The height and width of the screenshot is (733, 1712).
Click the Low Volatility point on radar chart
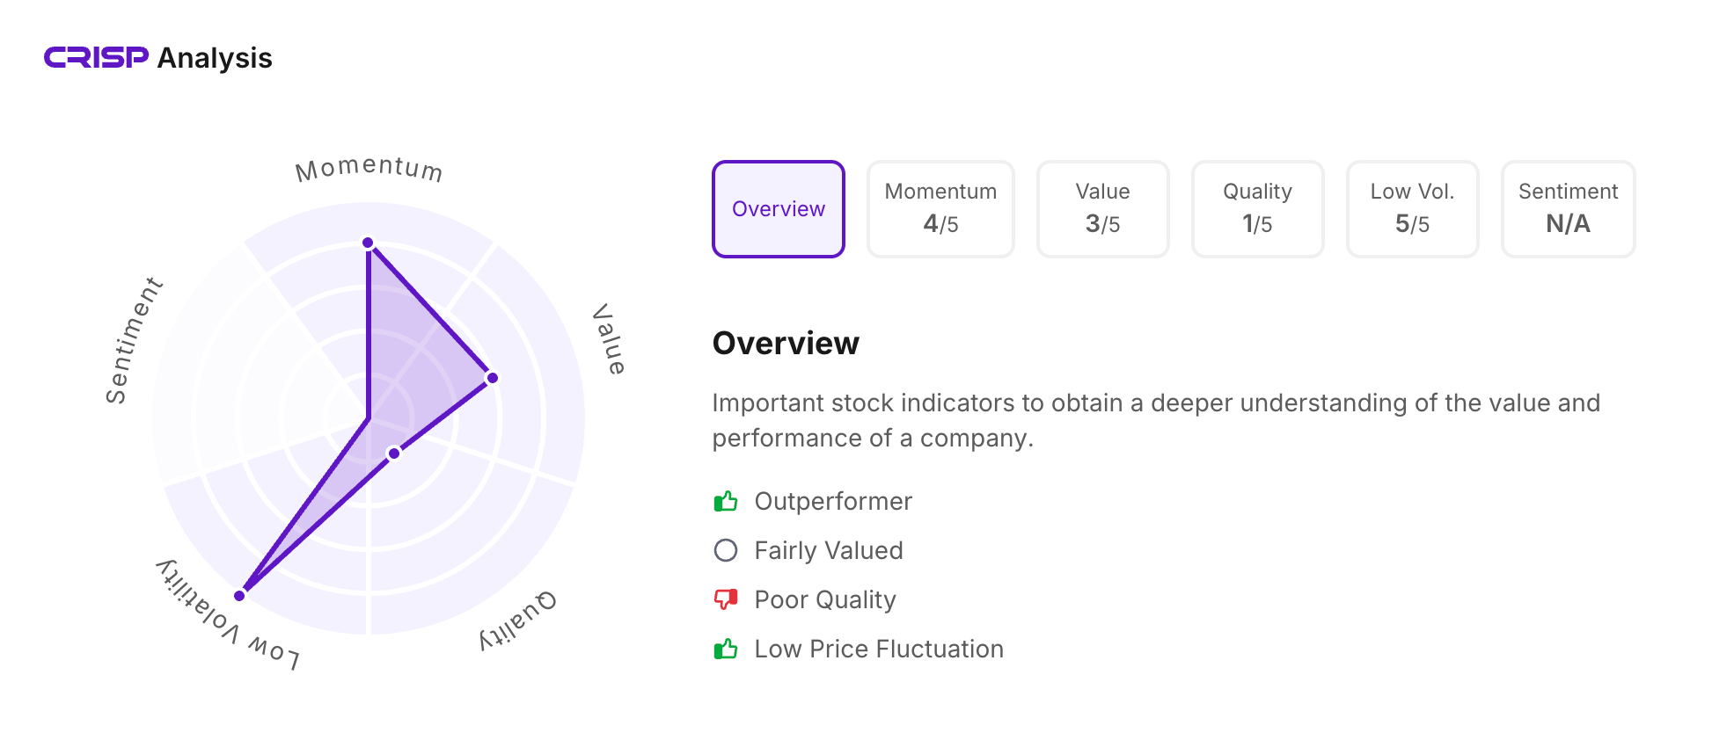[x=240, y=596]
